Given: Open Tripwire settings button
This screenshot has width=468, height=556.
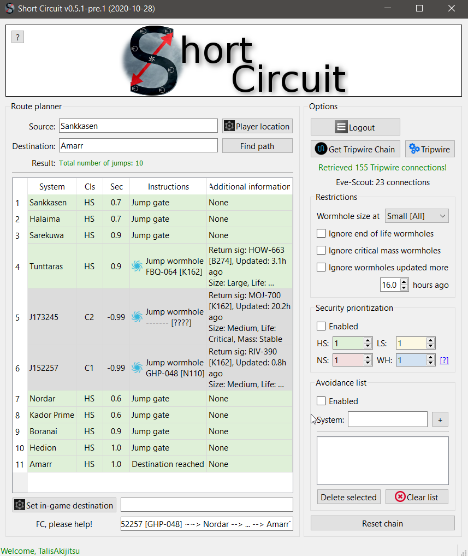Looking at the screenshot, I should [430, 149].
